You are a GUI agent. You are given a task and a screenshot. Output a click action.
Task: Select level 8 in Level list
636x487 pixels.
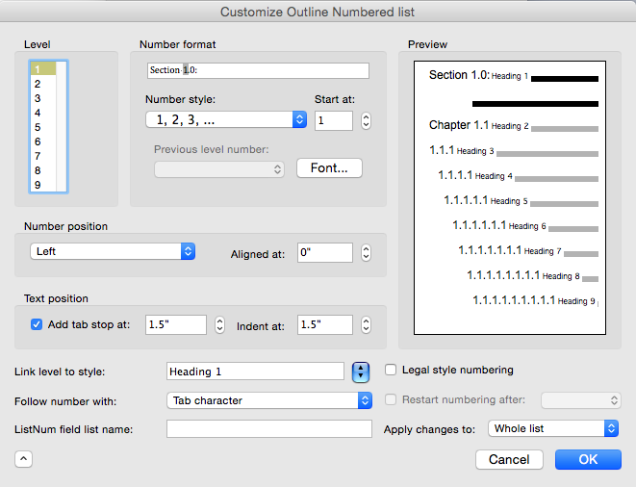(43, 170)
